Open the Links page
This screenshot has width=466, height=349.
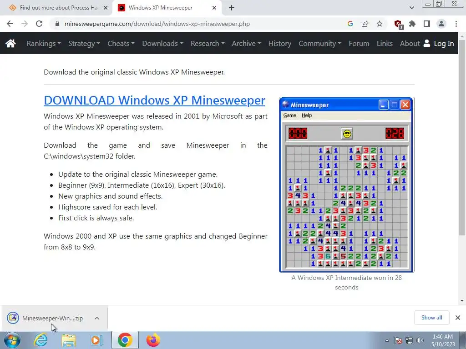[385, 43]
